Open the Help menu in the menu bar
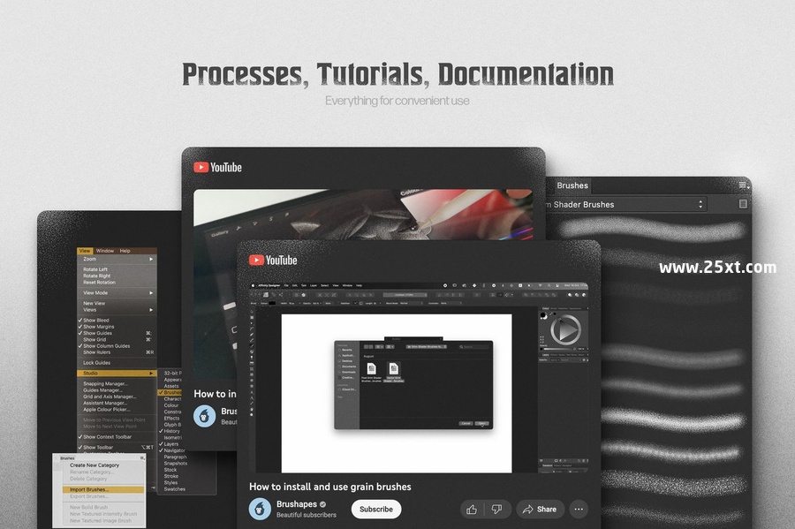The width and height of the screenshot is (795, 529). coord(125,251)
